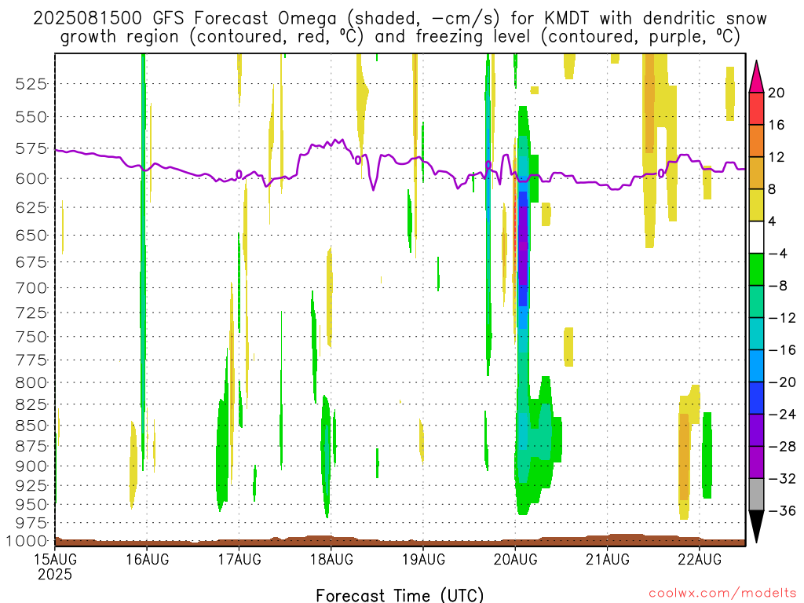Click the pink arrow atop the colorbar
This screenshot has height=603, width=804.
pos(756,78)
